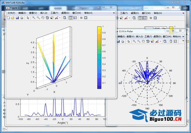Screen dimensions: 191x133
Task: Click Print Figure icon in Figure 1 toolbar
Action: pos(22,18)
